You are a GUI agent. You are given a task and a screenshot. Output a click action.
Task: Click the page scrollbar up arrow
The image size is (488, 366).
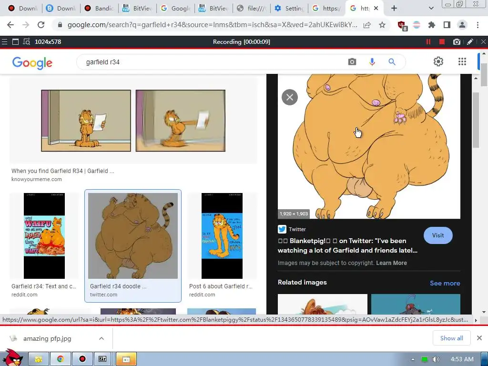point(484,54)
